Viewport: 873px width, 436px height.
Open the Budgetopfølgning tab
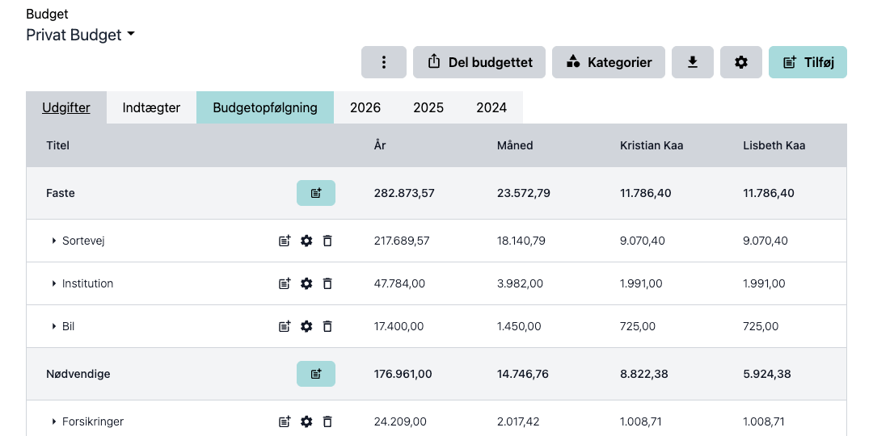[x=265, y=107]
